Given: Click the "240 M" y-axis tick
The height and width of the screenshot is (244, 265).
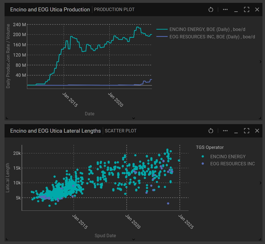Looking at the screenshot, I should (x=20, y=25).
